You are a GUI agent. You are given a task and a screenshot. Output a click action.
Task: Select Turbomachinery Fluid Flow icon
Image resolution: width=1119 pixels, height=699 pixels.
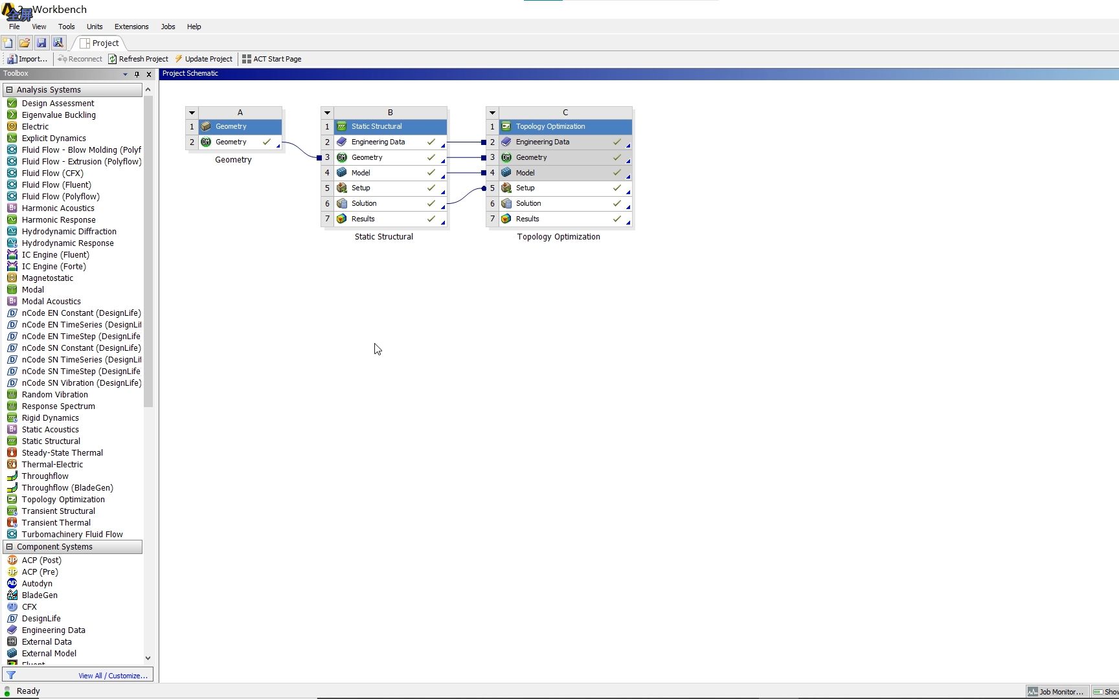coord(12,534)
